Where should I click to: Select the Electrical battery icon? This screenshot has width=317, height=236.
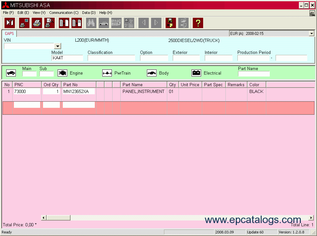point(196,73)
